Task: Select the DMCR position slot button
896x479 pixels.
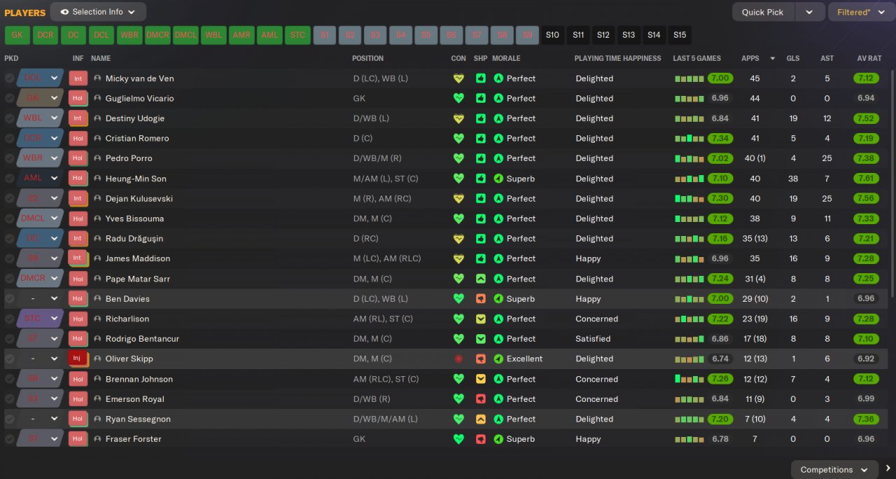Action: 157,35
